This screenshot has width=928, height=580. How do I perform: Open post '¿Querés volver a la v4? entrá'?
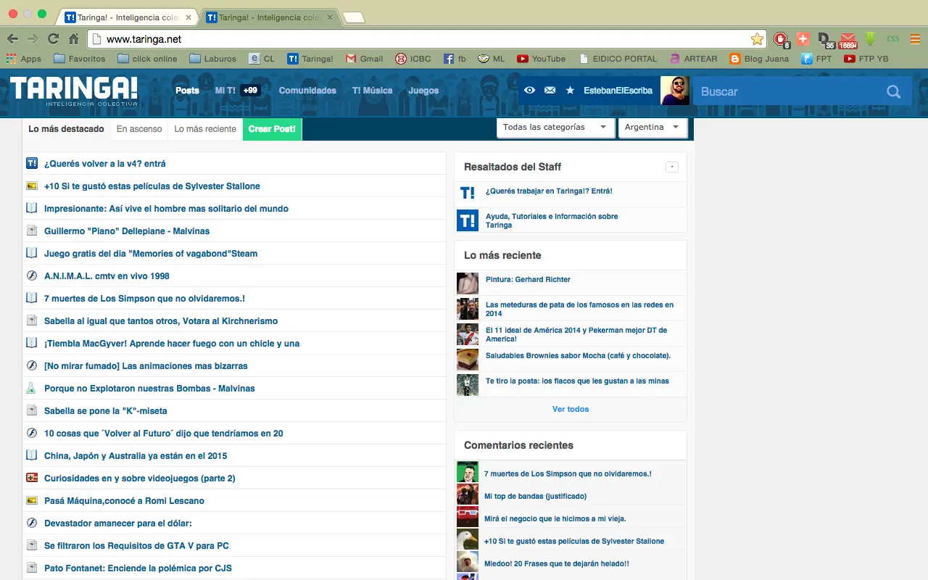click(105, 164)
